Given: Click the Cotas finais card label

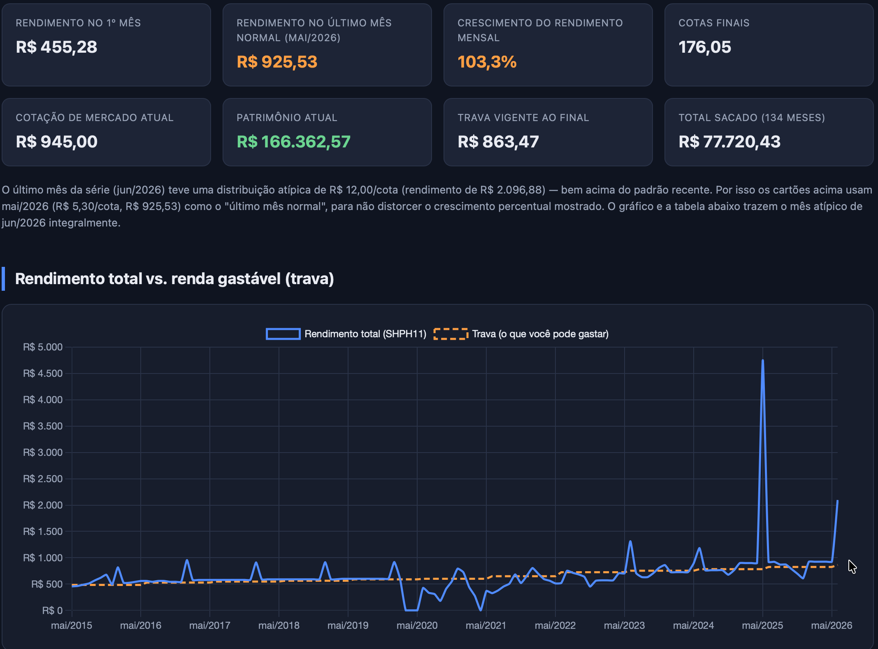Looking at the screenshot, I should (714, 23).
